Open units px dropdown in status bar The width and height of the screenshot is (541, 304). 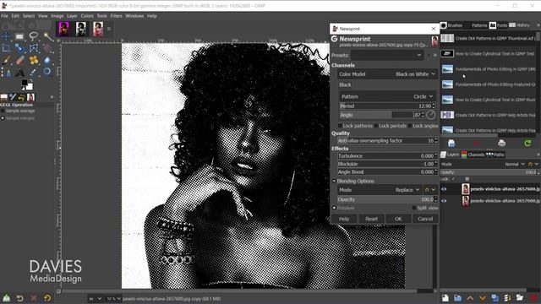click(95, 299)
